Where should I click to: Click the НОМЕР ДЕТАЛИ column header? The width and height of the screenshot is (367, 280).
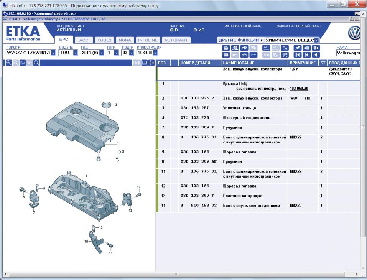[x=200, y=63]
